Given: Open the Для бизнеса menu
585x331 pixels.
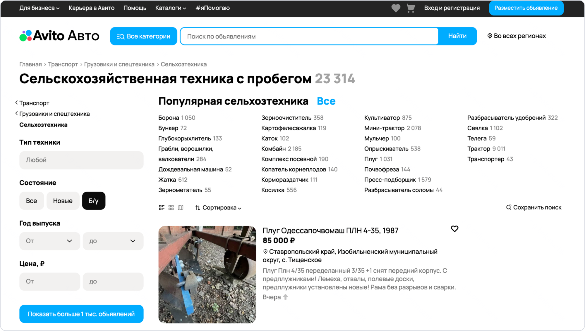Looking at the screenshot, I should tap(39, 8).
